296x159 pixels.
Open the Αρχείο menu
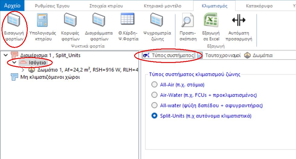click(x=12, y=5)
